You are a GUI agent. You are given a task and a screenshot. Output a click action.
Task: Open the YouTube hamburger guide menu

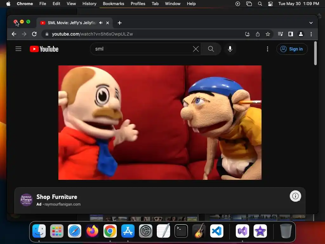pos(18,49)
